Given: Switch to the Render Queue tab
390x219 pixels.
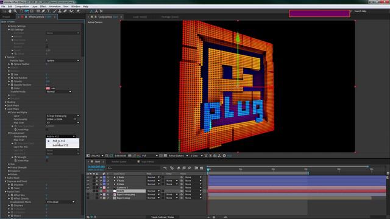Looking at the screenshot, I should pos(119,162).
